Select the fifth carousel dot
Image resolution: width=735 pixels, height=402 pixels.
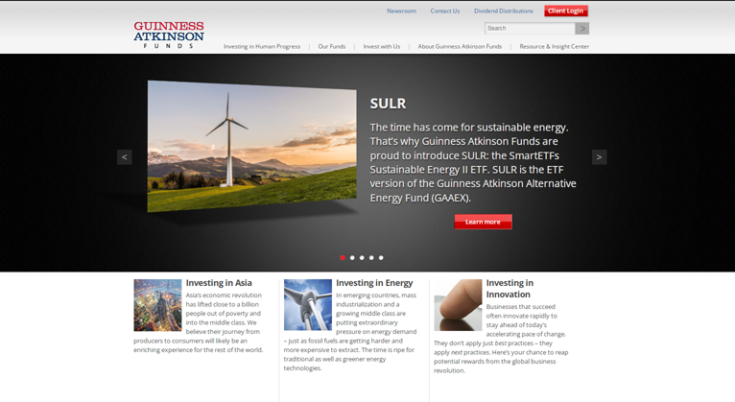click(381, 258)
